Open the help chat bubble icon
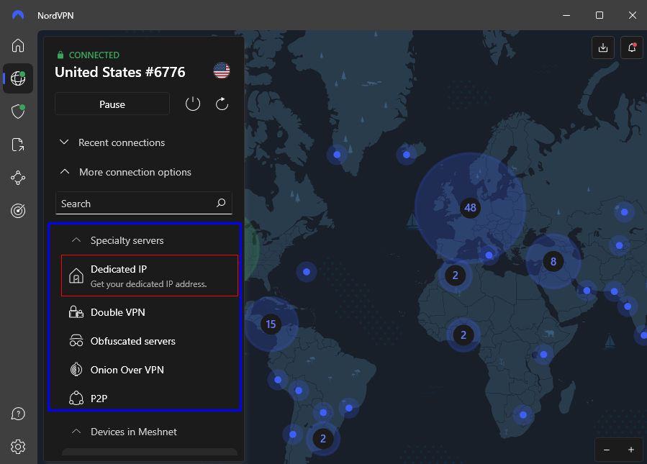Viewport: 647px width, 464px height. click(18, 414)
